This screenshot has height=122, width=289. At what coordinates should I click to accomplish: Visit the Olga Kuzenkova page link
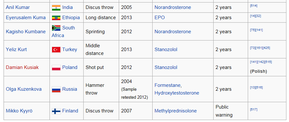click(24, 89)
